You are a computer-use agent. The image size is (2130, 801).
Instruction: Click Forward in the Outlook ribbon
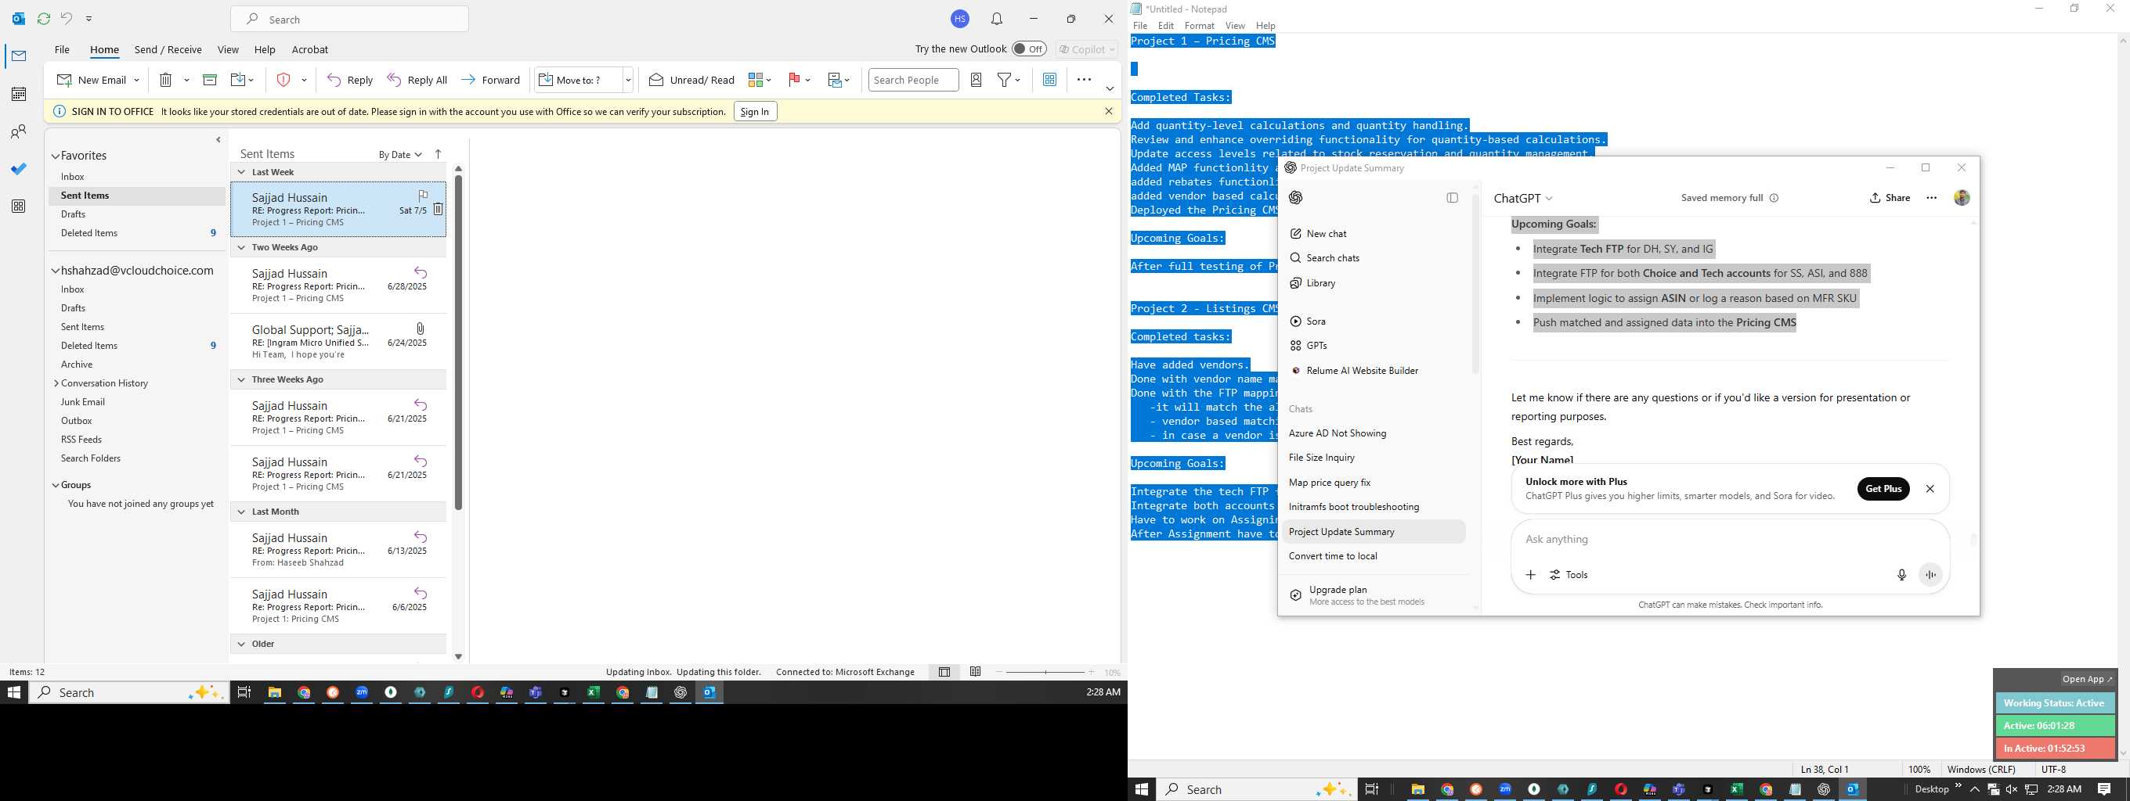point(490,80)
